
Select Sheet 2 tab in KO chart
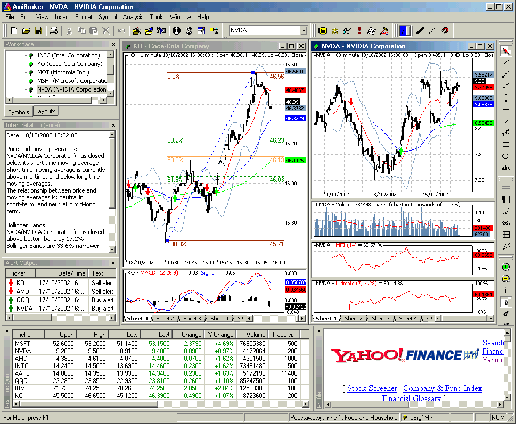[165, 318]
